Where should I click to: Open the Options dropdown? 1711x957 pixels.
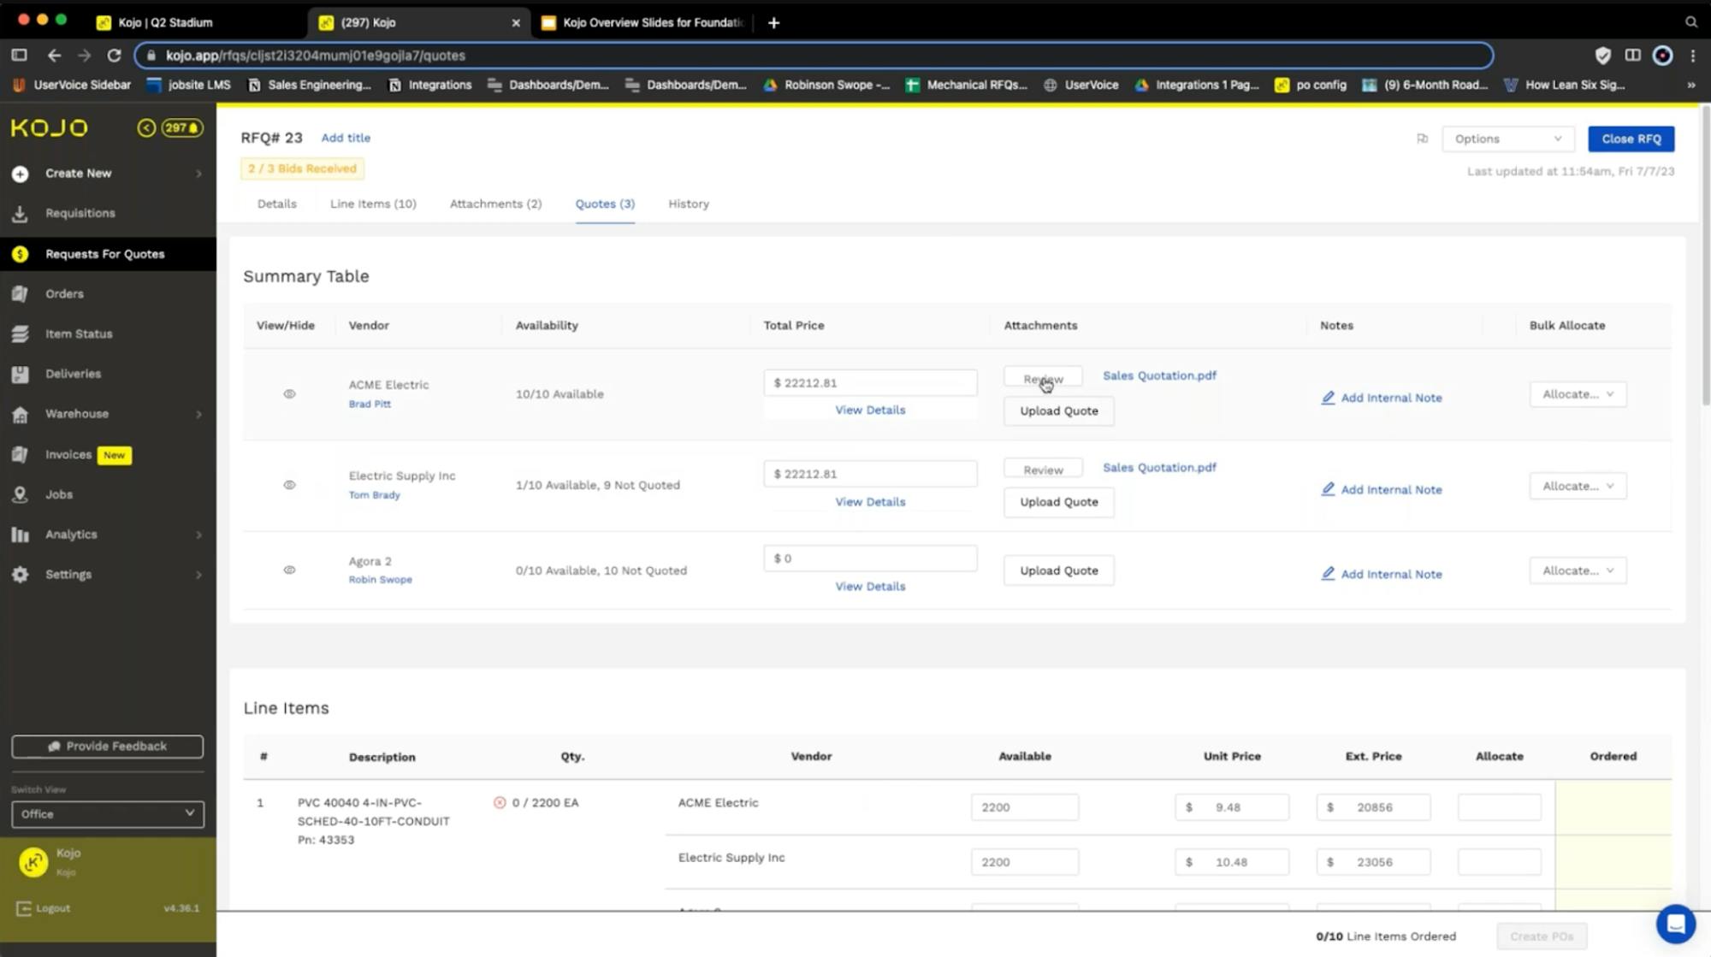click(x=1507, y=139)
